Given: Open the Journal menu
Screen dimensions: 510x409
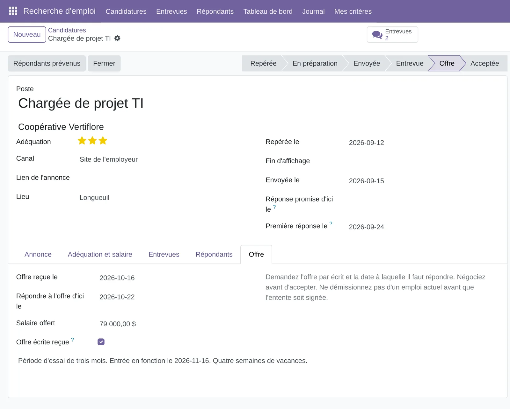Looking at the screenshot, I should point(313,11).
